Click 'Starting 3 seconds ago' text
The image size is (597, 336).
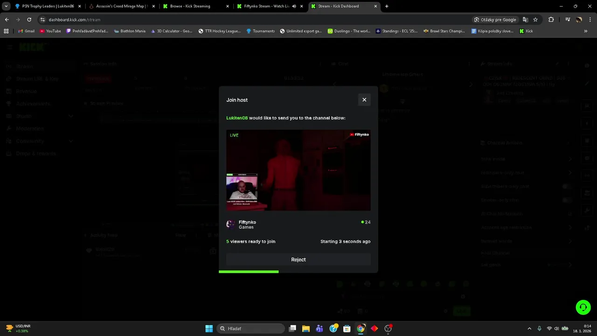(346, 242)
